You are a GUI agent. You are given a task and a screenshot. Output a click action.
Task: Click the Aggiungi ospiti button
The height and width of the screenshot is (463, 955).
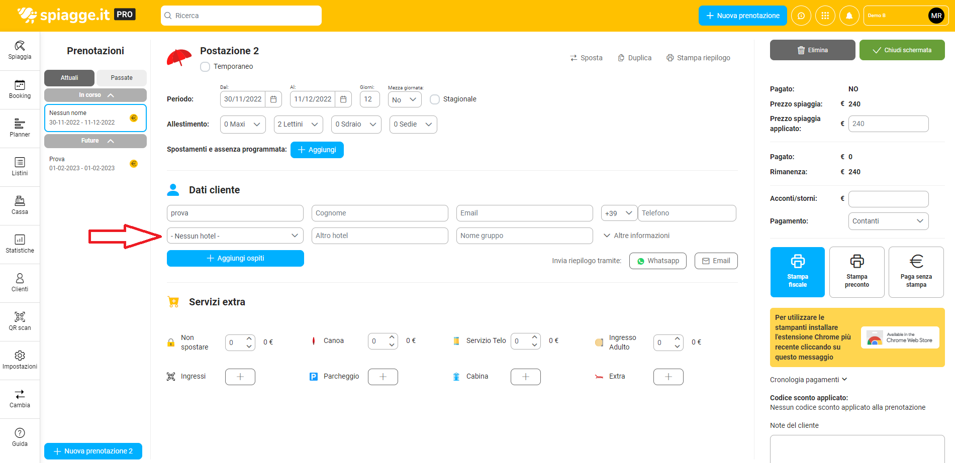[235, 259]
